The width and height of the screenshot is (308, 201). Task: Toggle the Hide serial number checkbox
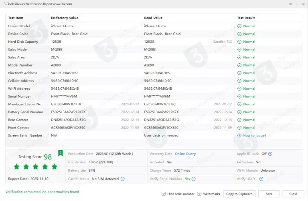(x=163, y=194)
